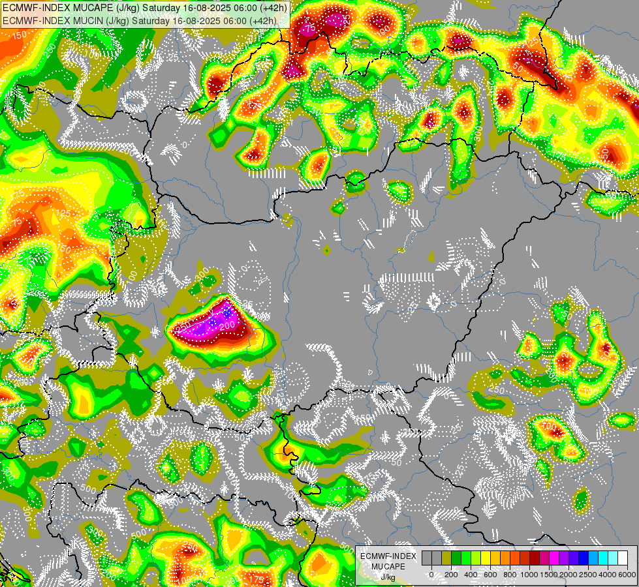Select the pure blue legend swatch before 2500

click(584, 558)
